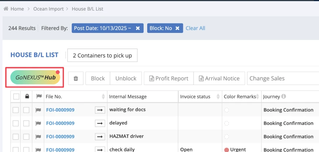This screenshot has height=152, width=319.
Task: Click the Block button
Action: pos(98,78)
